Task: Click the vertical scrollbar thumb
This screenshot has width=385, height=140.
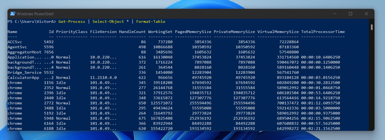Action: click(371, 27)
